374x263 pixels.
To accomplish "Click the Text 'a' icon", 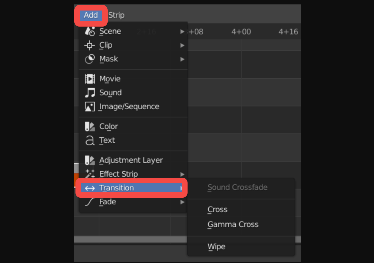I will click(x=89, y=140).
